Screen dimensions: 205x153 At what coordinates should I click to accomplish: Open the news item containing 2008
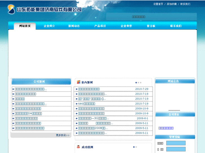(93, 128)
